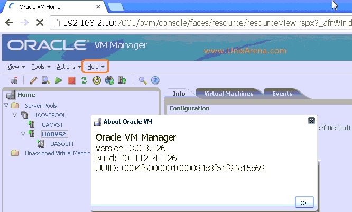Click the red Stop square icon

coord(71,80)
